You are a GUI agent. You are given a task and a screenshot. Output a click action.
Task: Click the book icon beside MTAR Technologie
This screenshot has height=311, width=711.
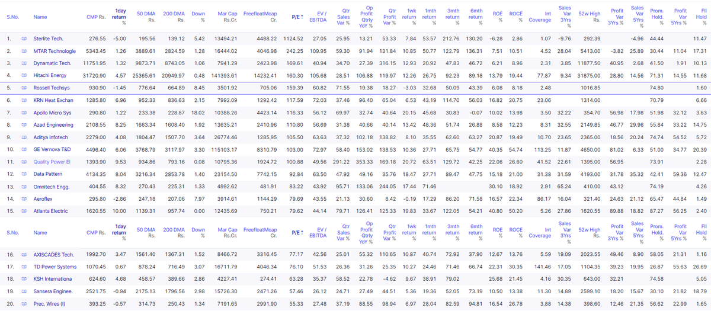pos(24,51)
